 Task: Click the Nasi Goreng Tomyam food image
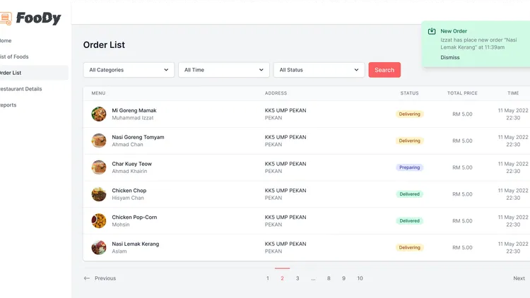[99, 141]
